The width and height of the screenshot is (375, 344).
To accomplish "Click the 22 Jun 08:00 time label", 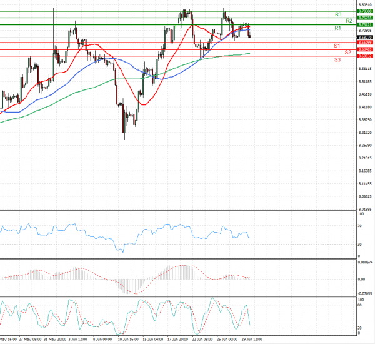I will point(202,340).
